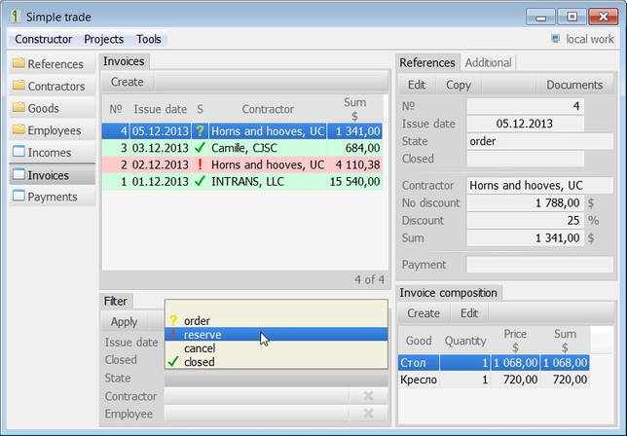Open the Contractors folder in sidebar
Viewport: 627px width, 436px height.
click(x=52, y=86)
